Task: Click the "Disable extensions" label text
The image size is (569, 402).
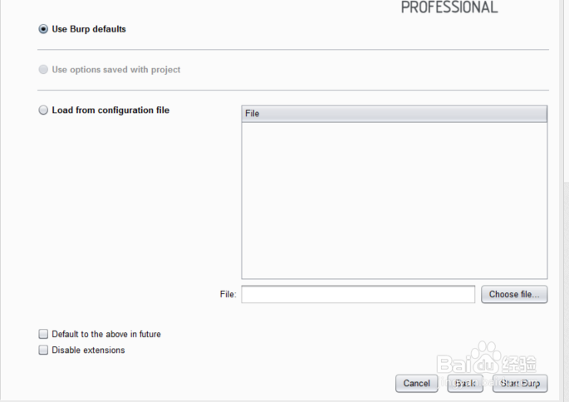Action: click(x=88, y=351)
